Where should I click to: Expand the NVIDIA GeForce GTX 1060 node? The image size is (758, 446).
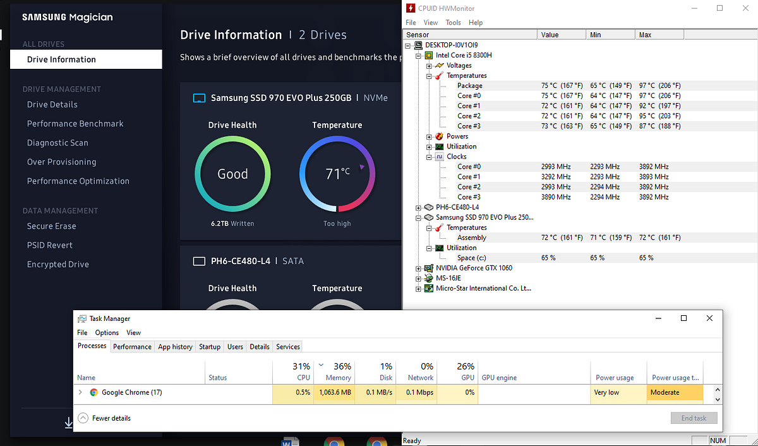pyautogui.click(x=418, y=268)
